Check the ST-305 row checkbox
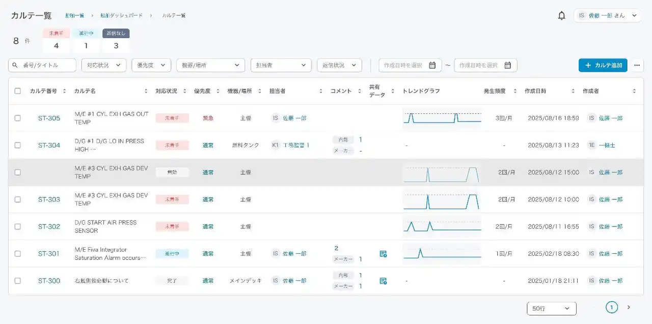Screen dimensions: 652x324 pos(18,118)
